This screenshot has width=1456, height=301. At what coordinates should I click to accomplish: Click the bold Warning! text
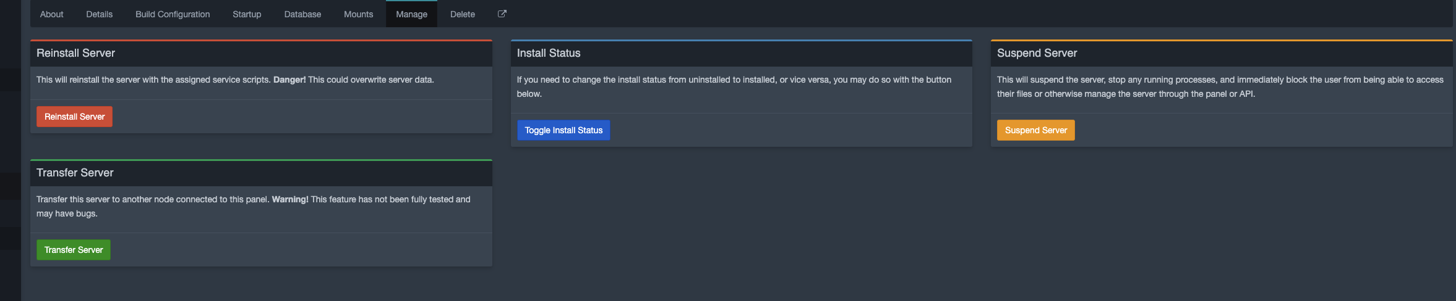point(290,199)
